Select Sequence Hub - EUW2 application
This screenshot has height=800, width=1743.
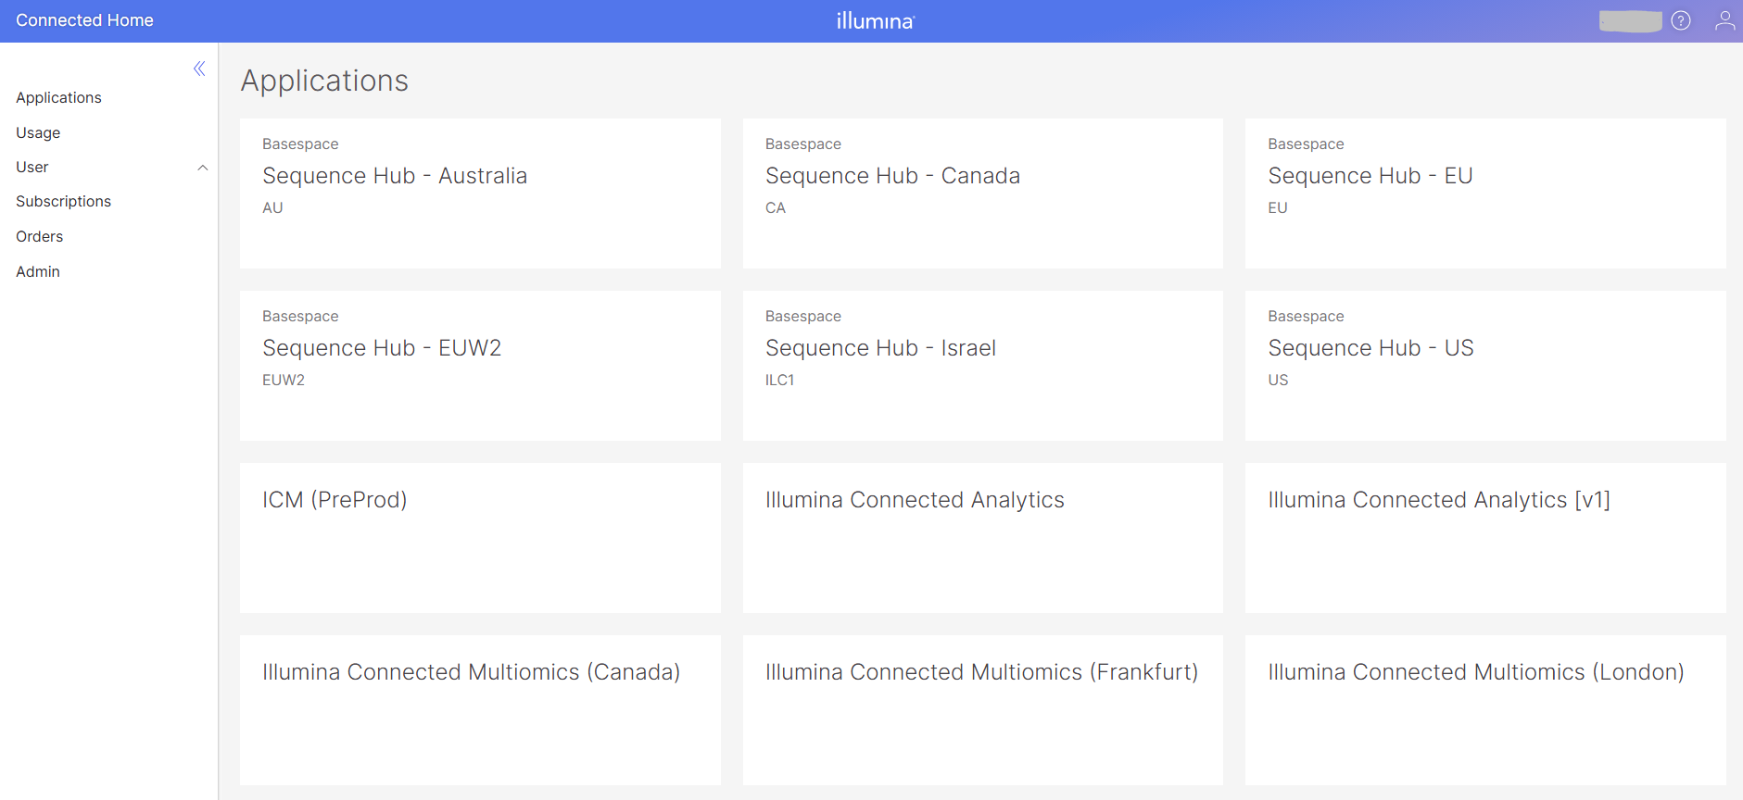(x=480, y=365)
